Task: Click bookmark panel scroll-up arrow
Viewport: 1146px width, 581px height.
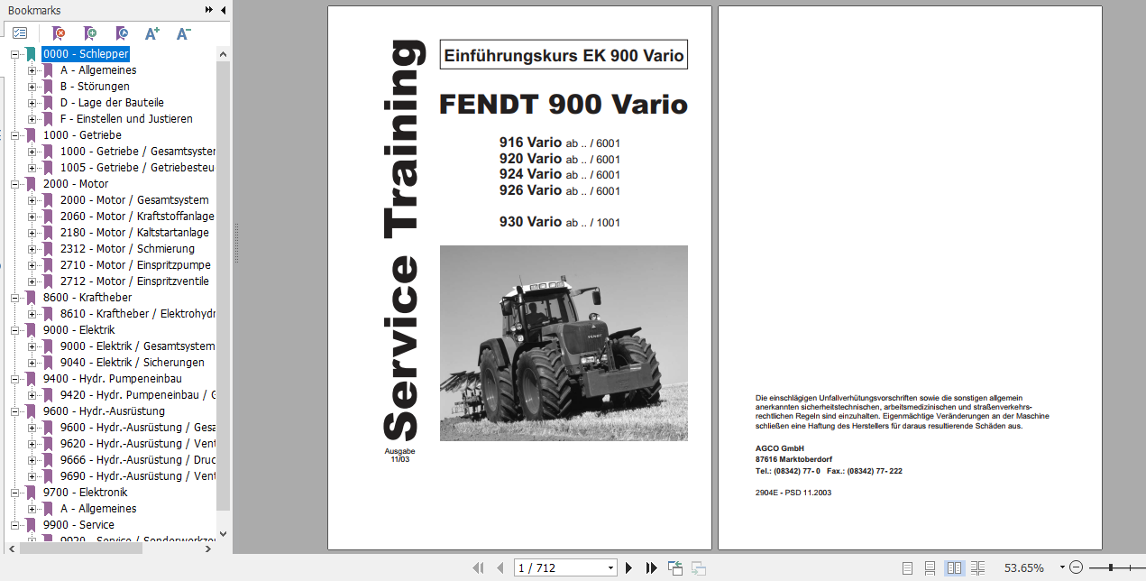Action: (224, 53)
